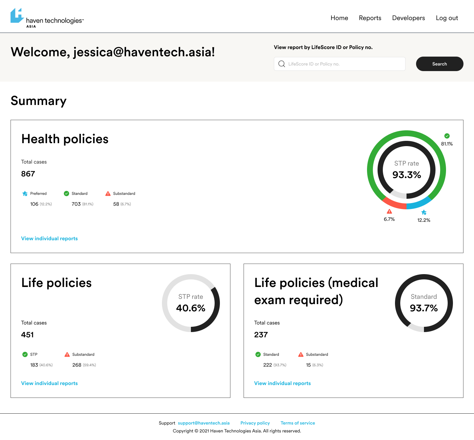Click medical exam Standard checkmark icon
The height and width of the screenshot is (440, 474).
pyautogui.click(x=258, y=354)
